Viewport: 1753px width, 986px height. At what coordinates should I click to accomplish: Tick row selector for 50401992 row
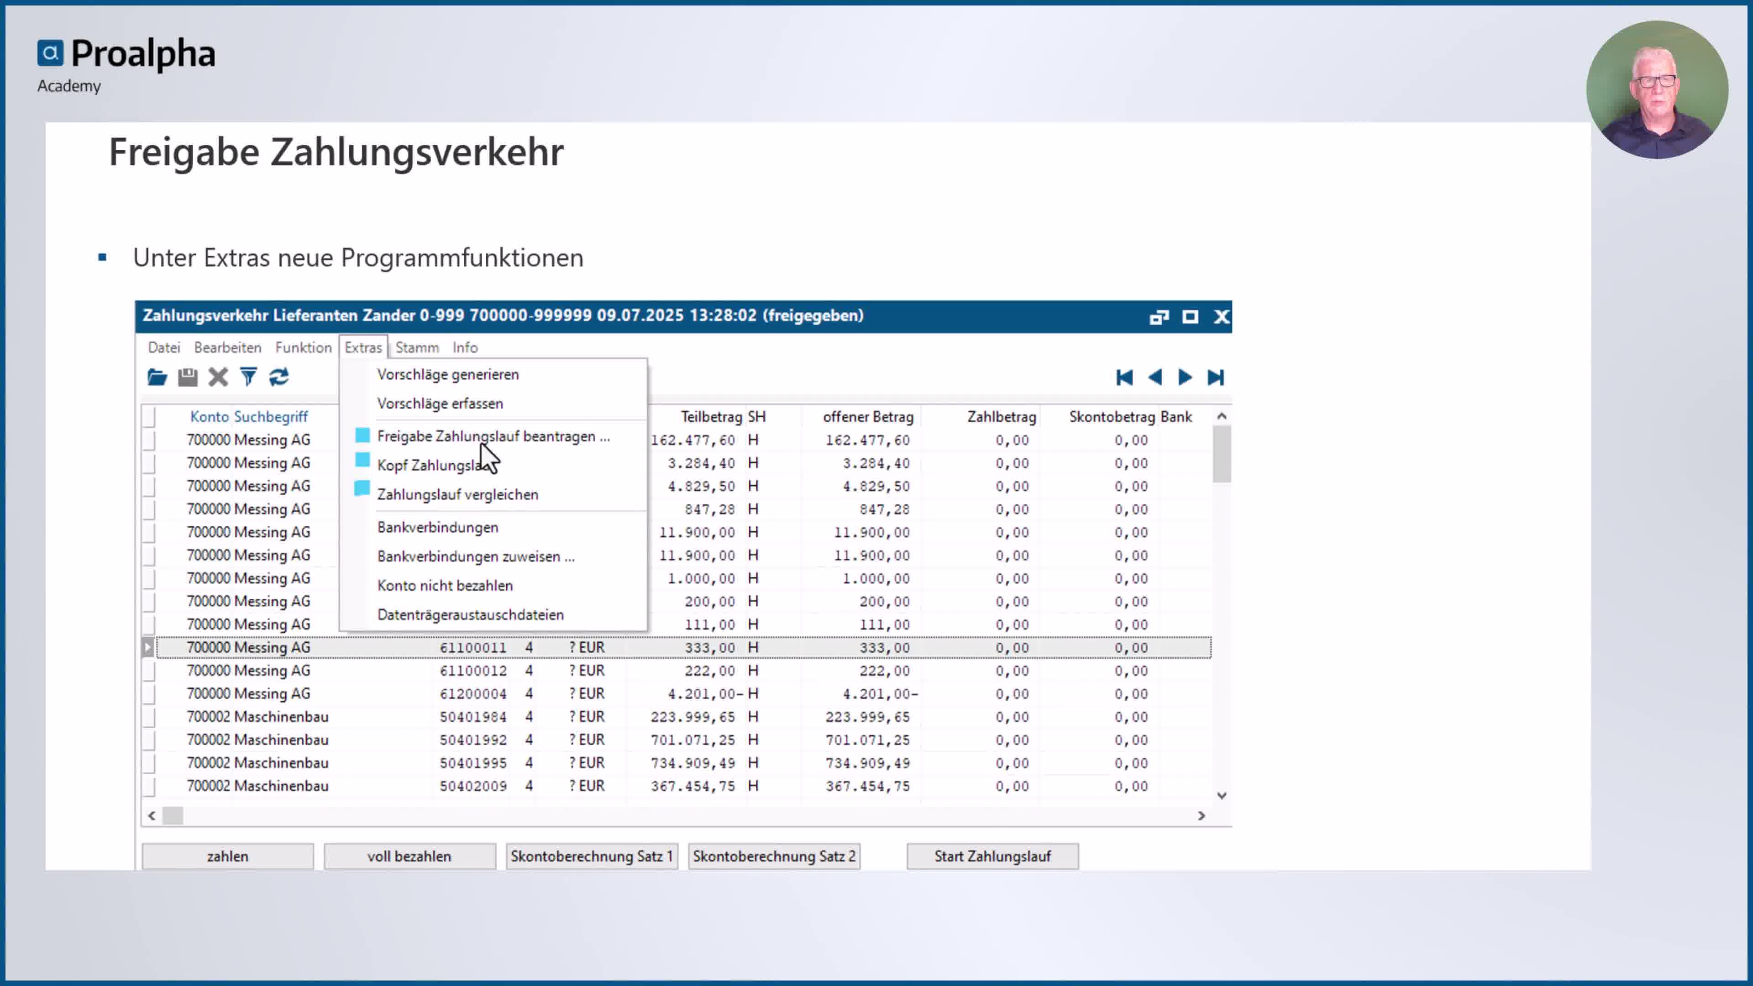(149, 740)
